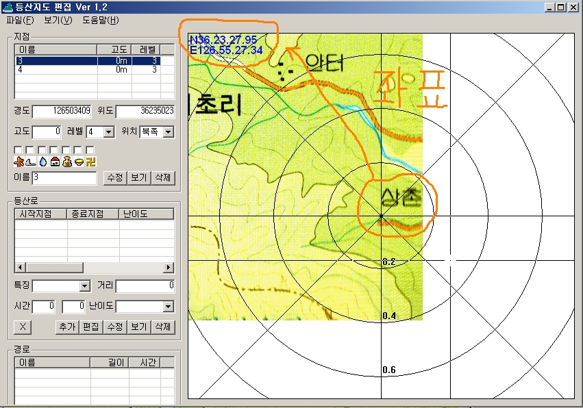The image size is (583, 408).
Task: Open the 보기(V) menu
Action: click(58, 20)
